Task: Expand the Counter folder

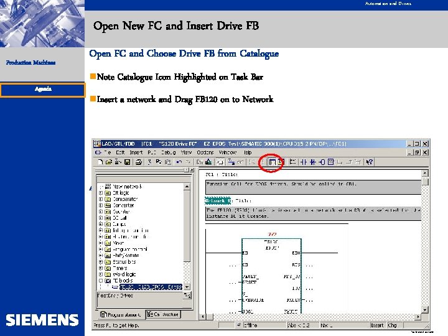Action: pos(101,212)
